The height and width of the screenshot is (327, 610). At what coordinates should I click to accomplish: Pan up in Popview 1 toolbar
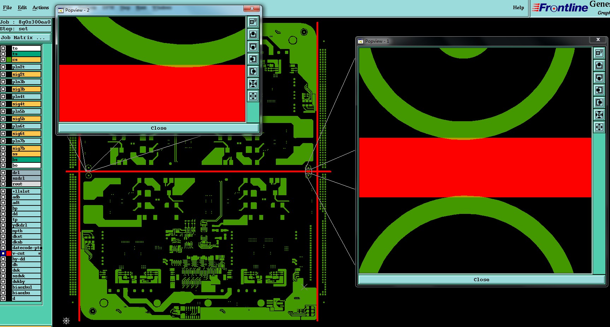pos(599,65)
